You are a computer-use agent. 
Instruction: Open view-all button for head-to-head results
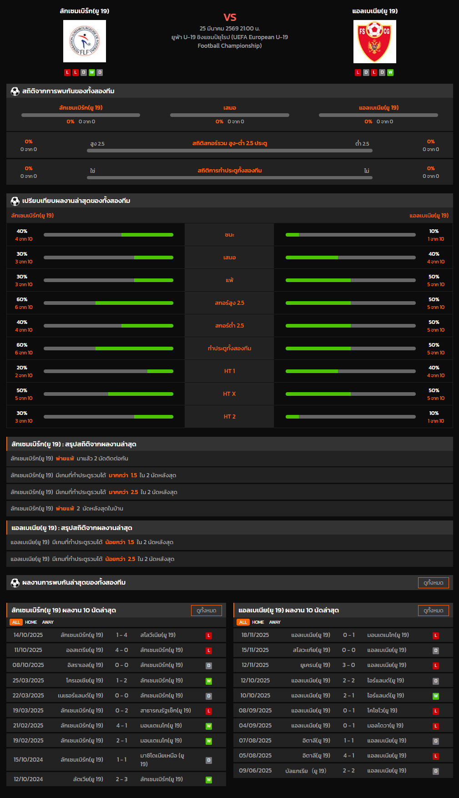click(433, 583)
